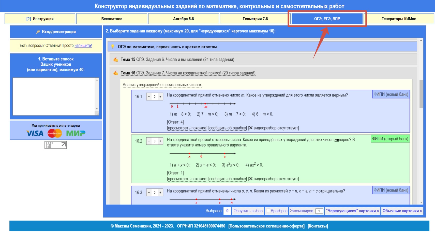This screenshot has height=234, width=435.
Task: Click the key icon beside Вход/регистрация
Action: click(38, 32)
